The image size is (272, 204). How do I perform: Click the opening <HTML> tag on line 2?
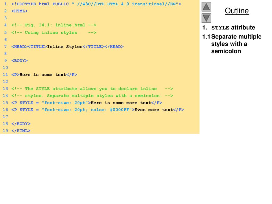point(19,11)
